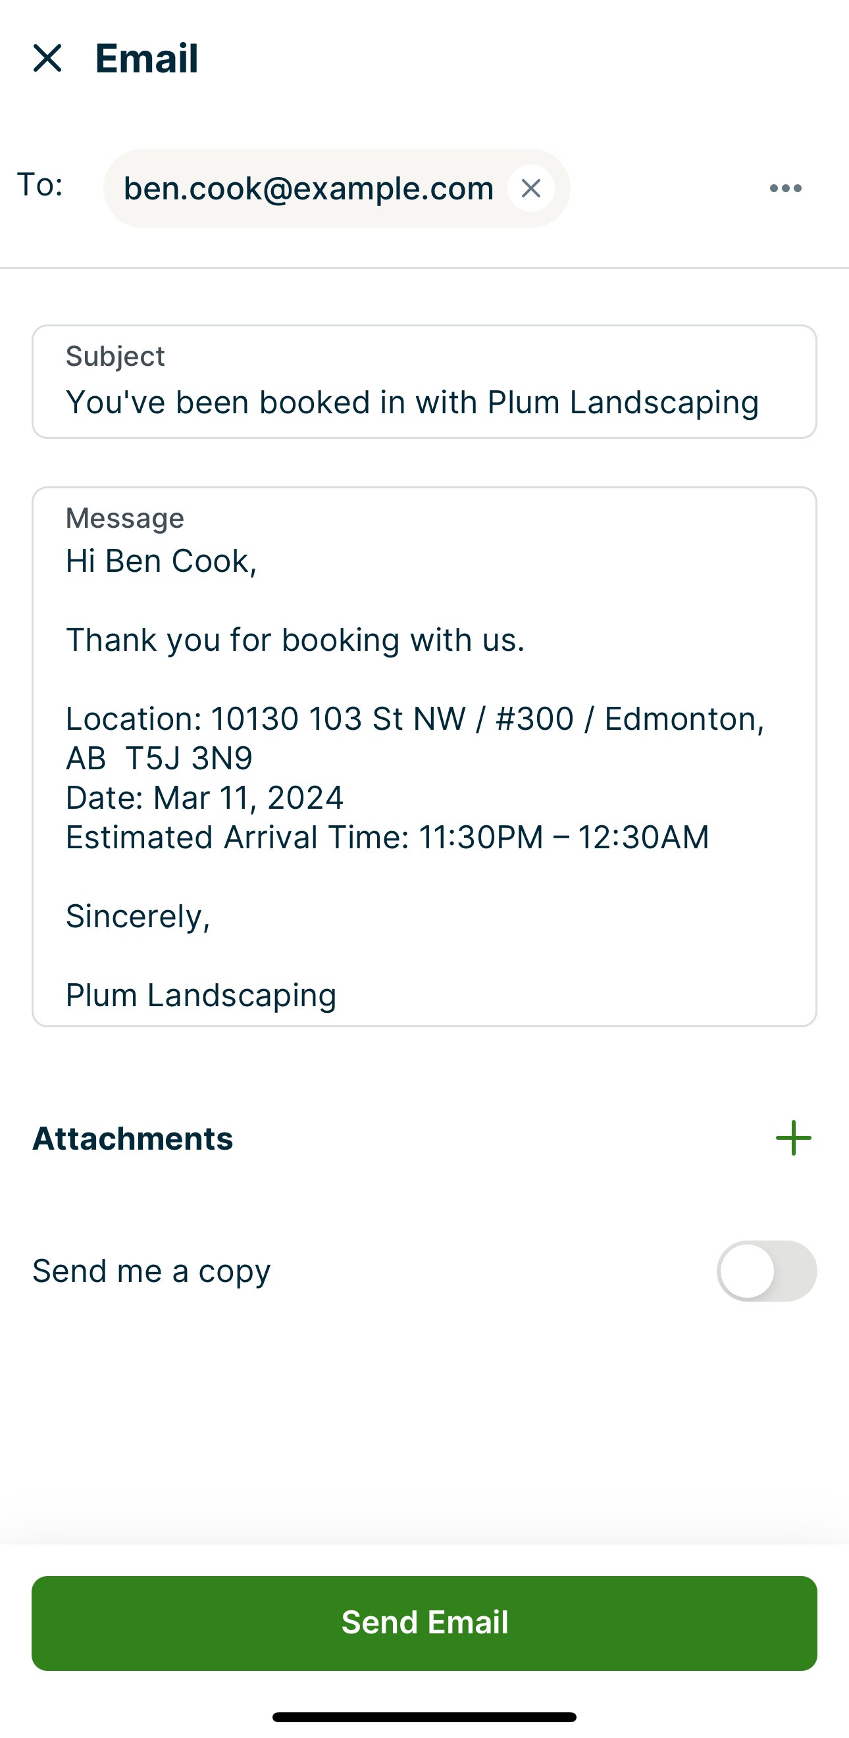This screenshot has height=1738, width=849.
Task: Click the Plum Landscaping signature in message
Action: 201,995
